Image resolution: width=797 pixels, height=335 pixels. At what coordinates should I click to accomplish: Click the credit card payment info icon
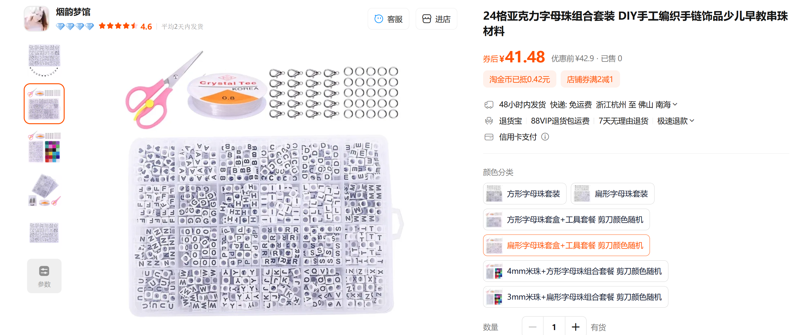545,136
